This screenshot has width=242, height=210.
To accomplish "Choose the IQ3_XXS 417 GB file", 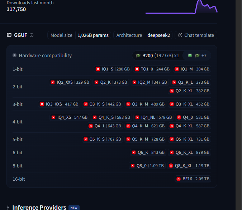I will click(x=59, y=104).
